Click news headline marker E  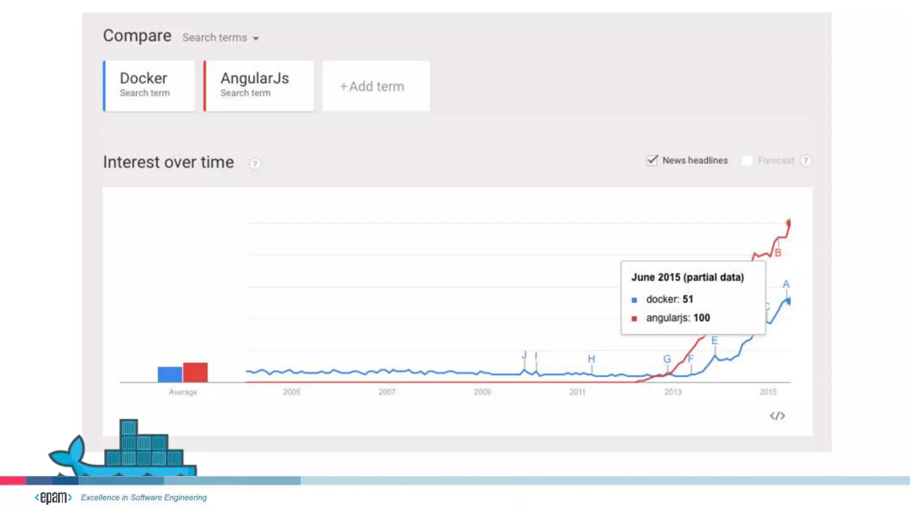714,341
